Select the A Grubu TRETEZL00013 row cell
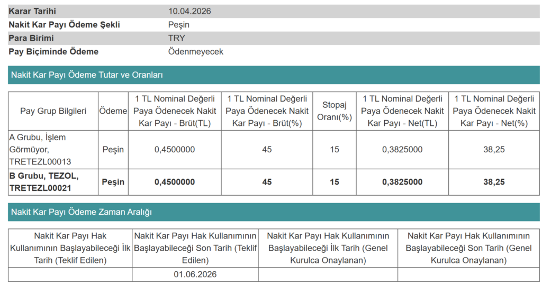The width and height of the screenshot is (542, 284). [53, 149]
